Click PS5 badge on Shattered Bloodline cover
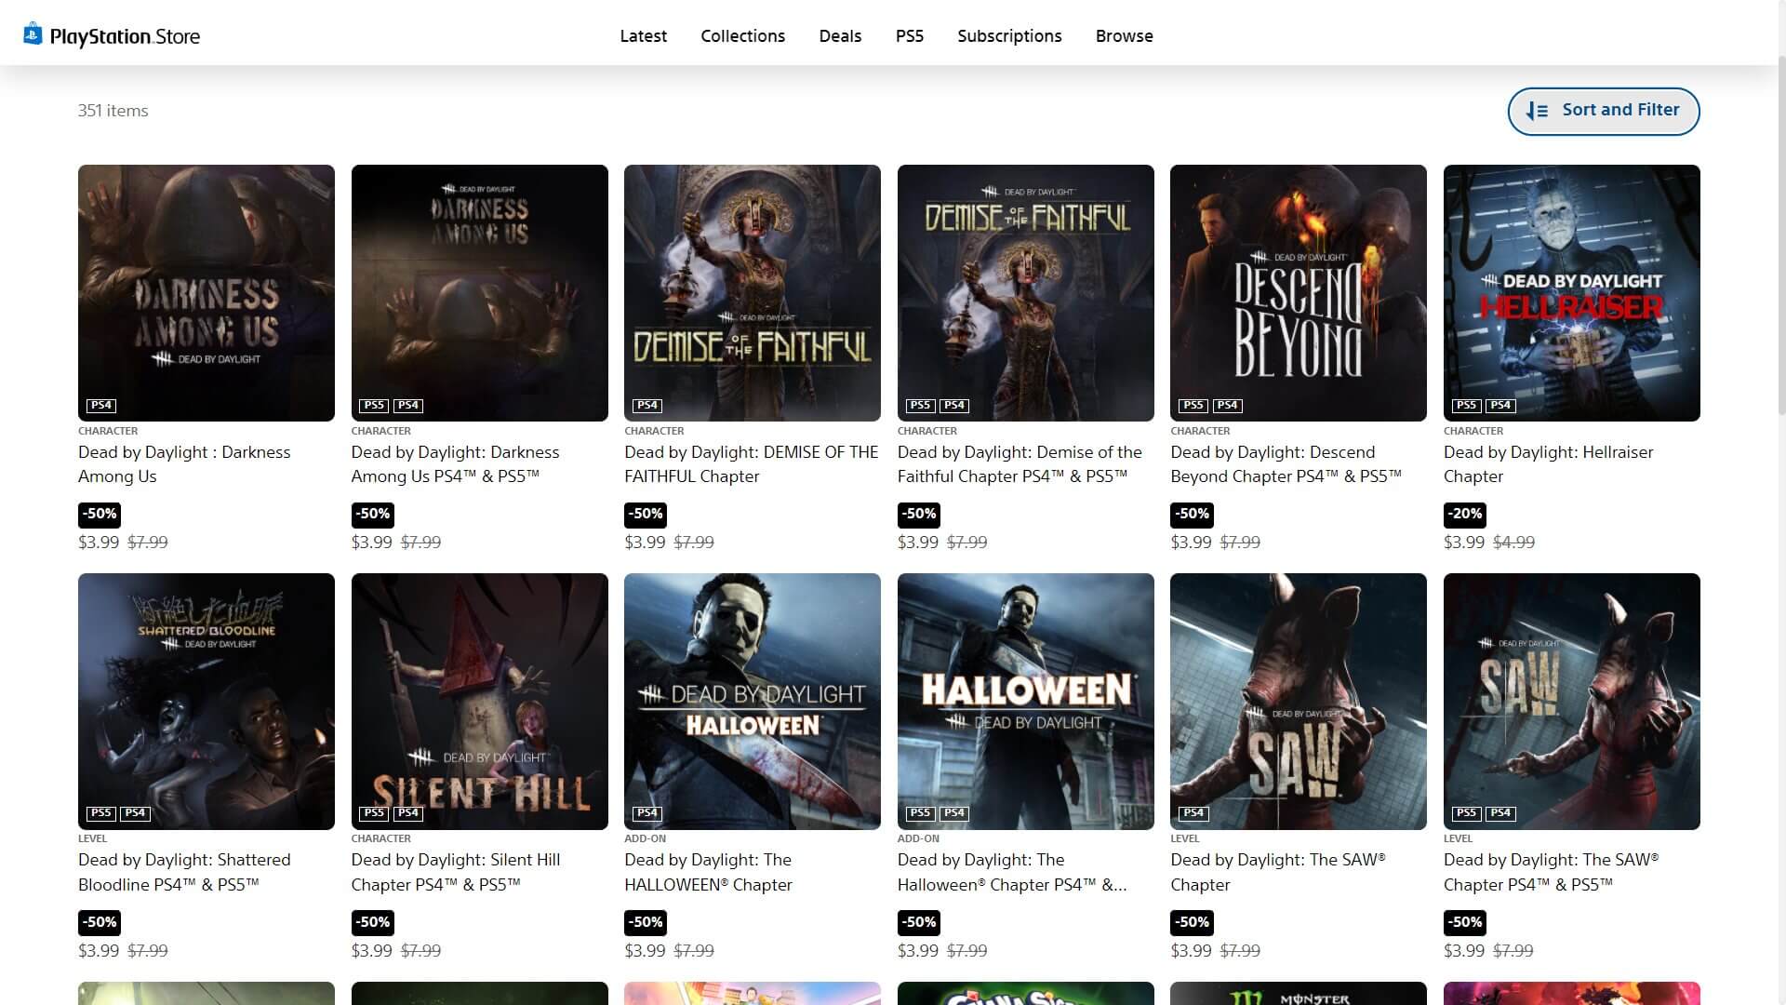Screen dimensions: 1786x1005 pos(100,813)
